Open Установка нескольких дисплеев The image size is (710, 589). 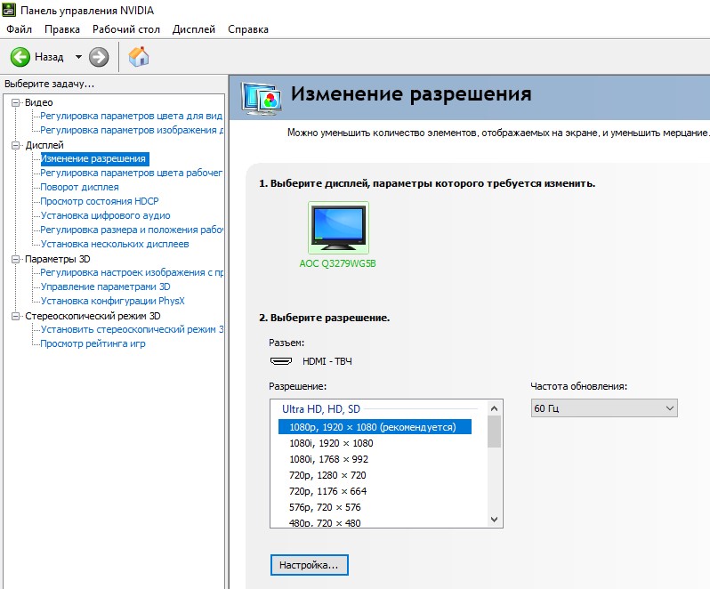click(x=115, y=244)
